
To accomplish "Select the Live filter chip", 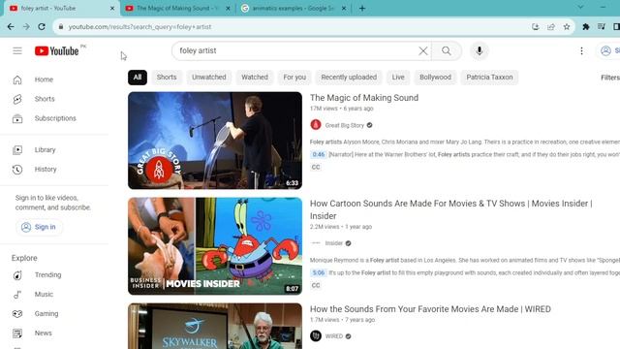I will pos(398,78).
